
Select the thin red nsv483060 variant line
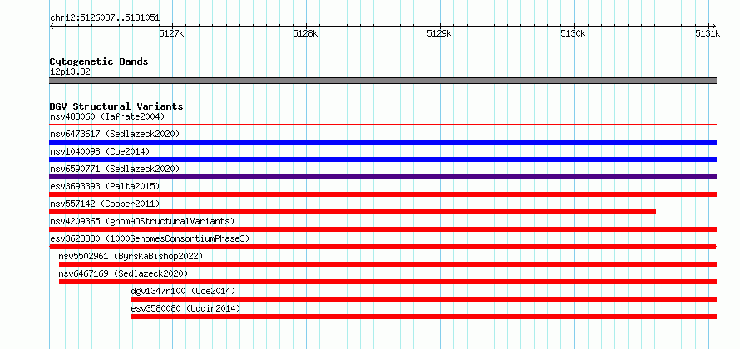tap(383, 124)
